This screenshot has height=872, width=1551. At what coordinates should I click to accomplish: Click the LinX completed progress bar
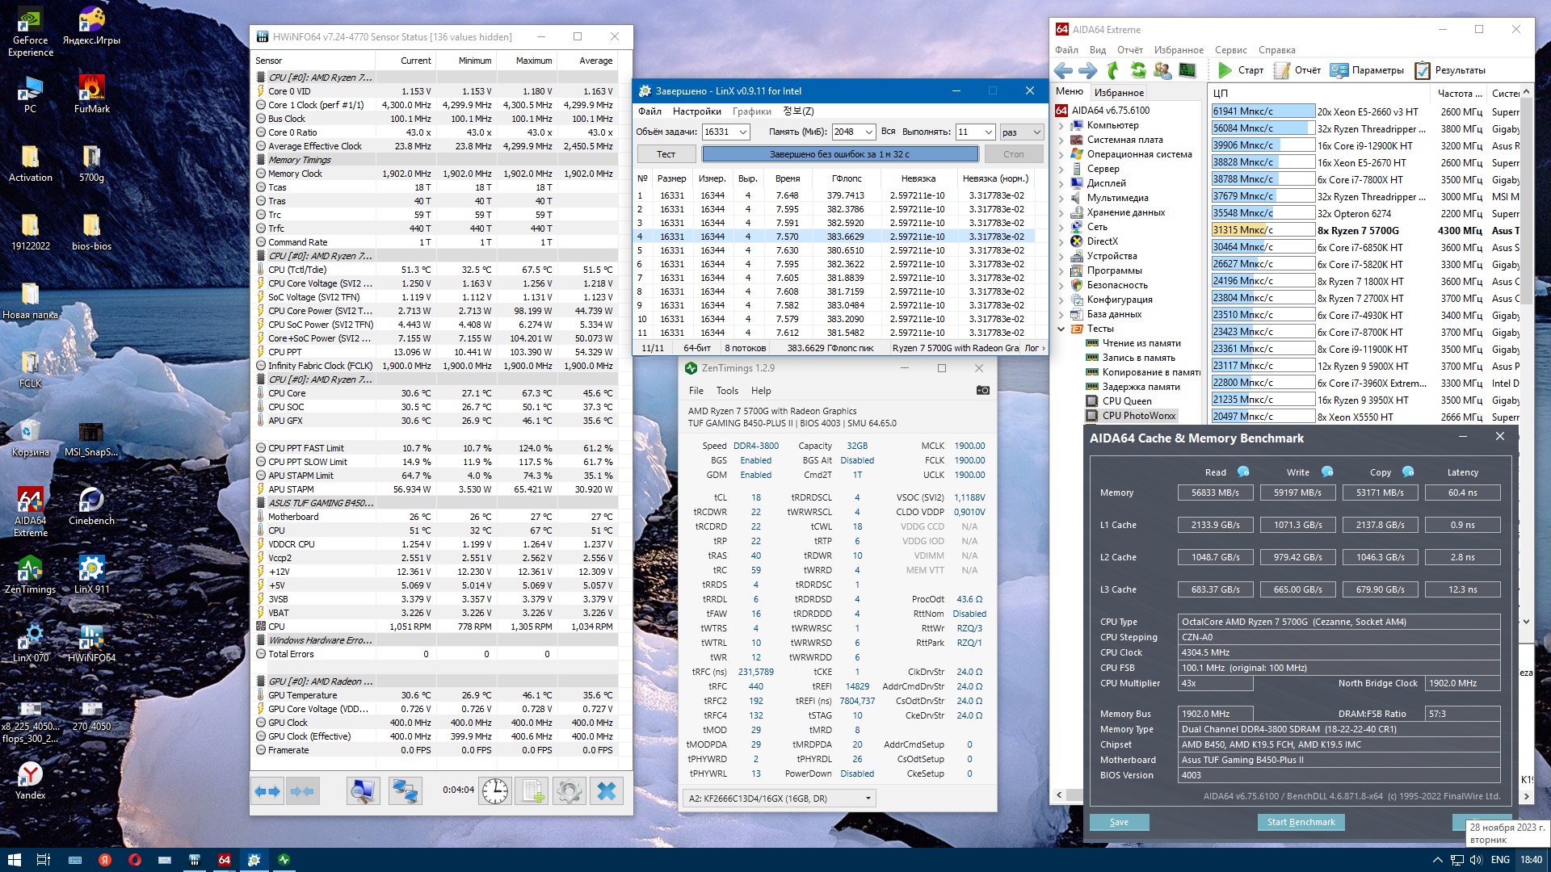(x=839, y=154)
